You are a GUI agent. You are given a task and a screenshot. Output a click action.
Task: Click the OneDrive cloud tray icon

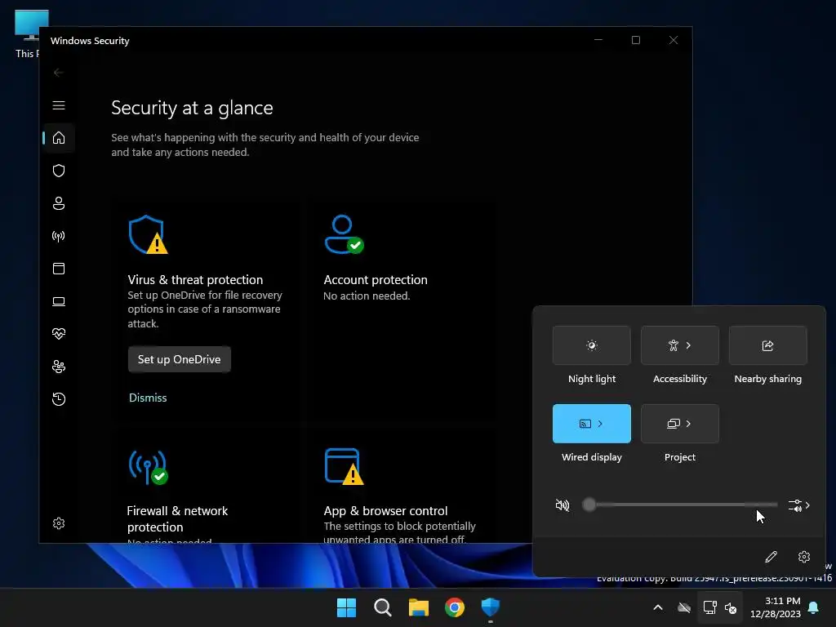tap(684, 607)
